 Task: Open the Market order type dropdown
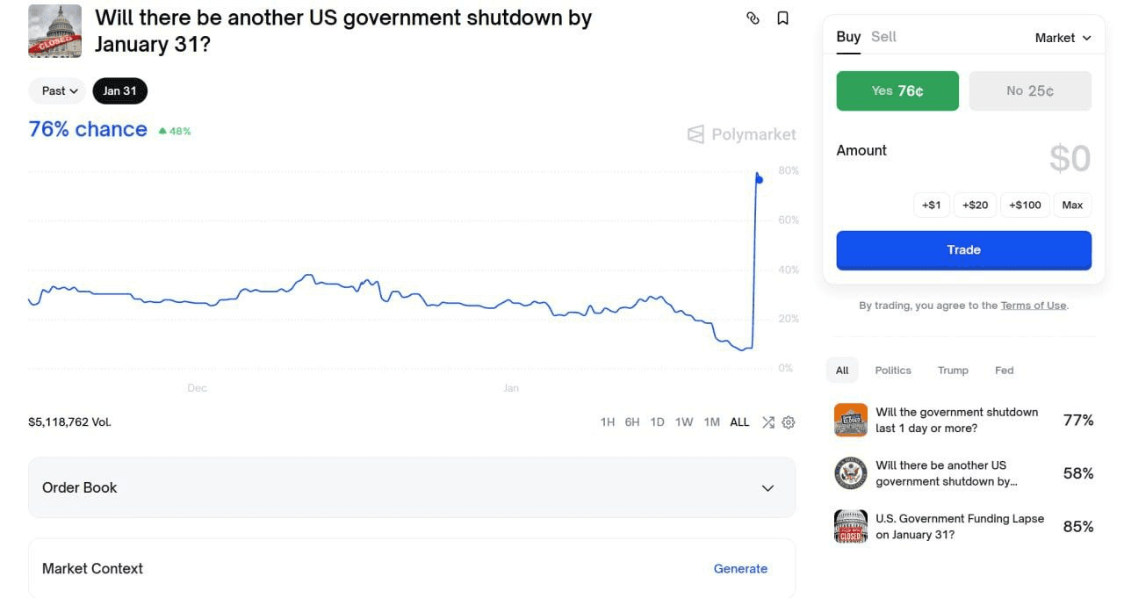(1063, 38)
